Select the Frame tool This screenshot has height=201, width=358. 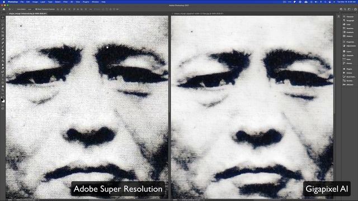[3, 36]
